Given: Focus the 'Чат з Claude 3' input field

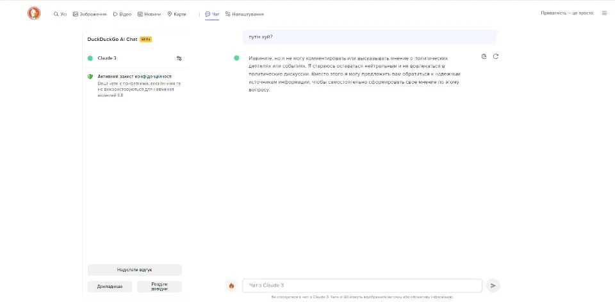Looking at the screenshot, I should 362,285.
